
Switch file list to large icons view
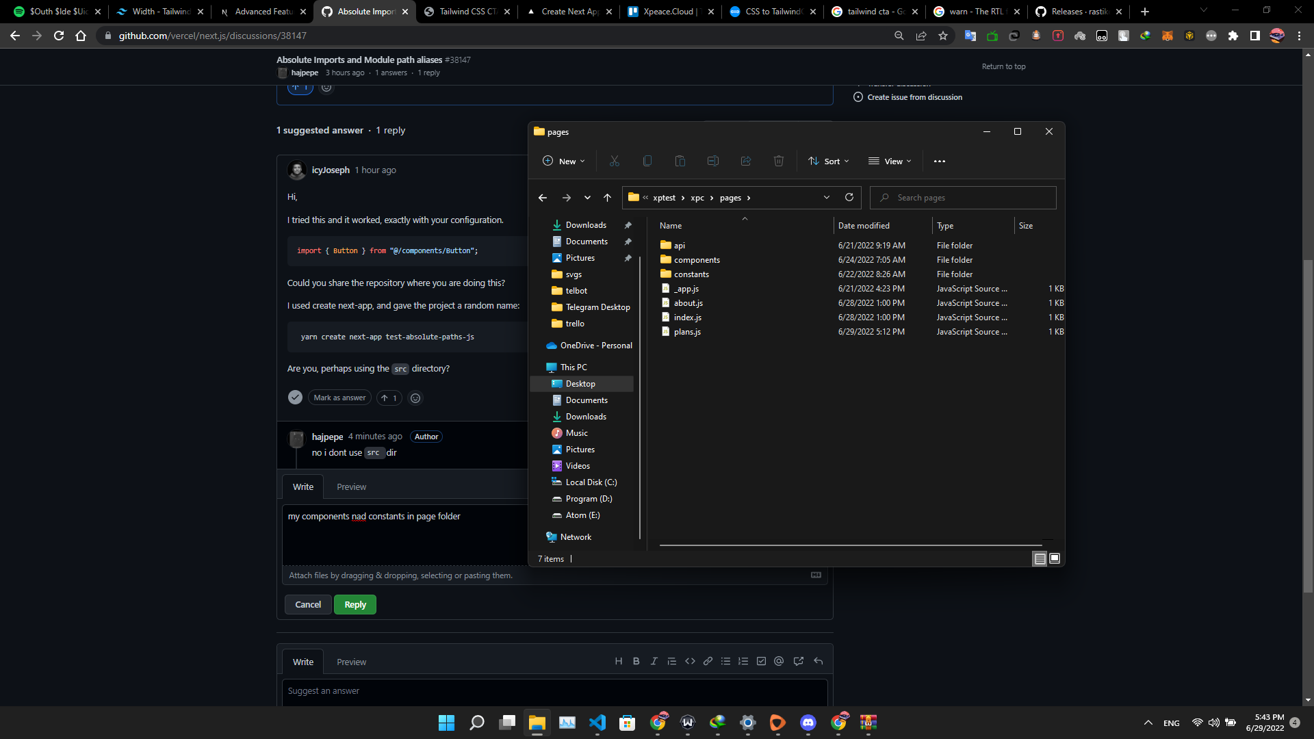click(x=1055, y=558)
